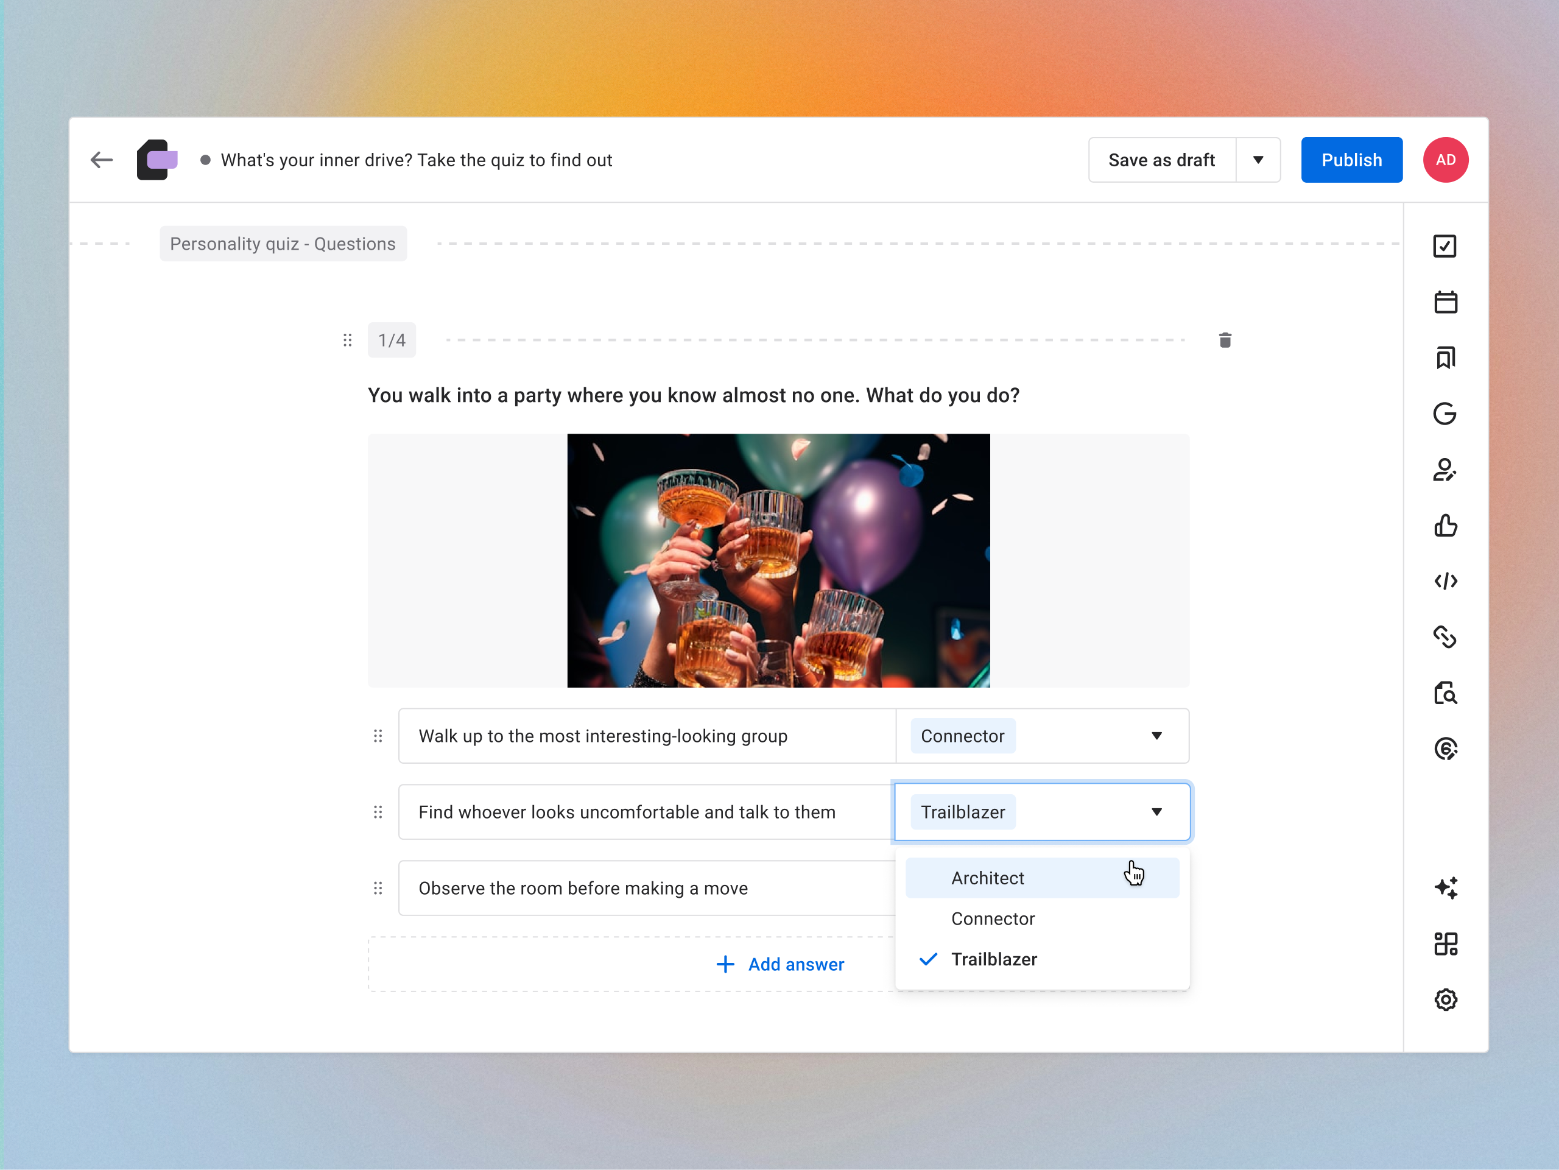Click the bookmarks icon in sidebar
Image resolution: width=1559 pixels, height=1170 pixels.
pyautogui.click(x=1445, y=358)
